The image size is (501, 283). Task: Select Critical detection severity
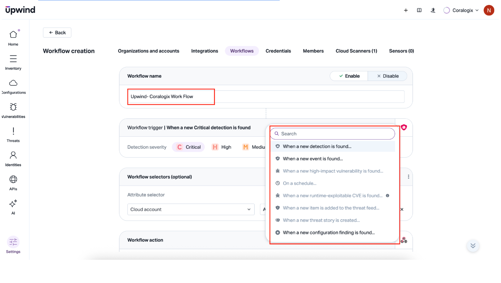click(x=189, y=147)
